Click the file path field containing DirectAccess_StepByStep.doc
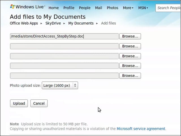The height and width of the screenshot is (136, 181). pos(64,36)
